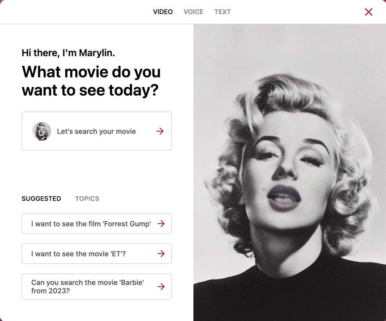Viewport: 386px width, 321px height.
Task: Click the arrow on the ET suggestion
Action: [x=161, y=254]
